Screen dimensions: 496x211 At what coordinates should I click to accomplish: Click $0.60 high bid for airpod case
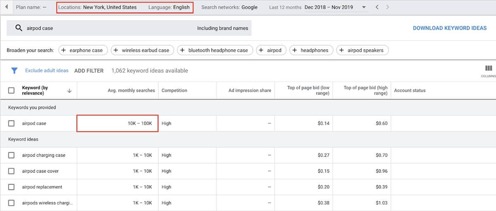(x=382, y=123)
